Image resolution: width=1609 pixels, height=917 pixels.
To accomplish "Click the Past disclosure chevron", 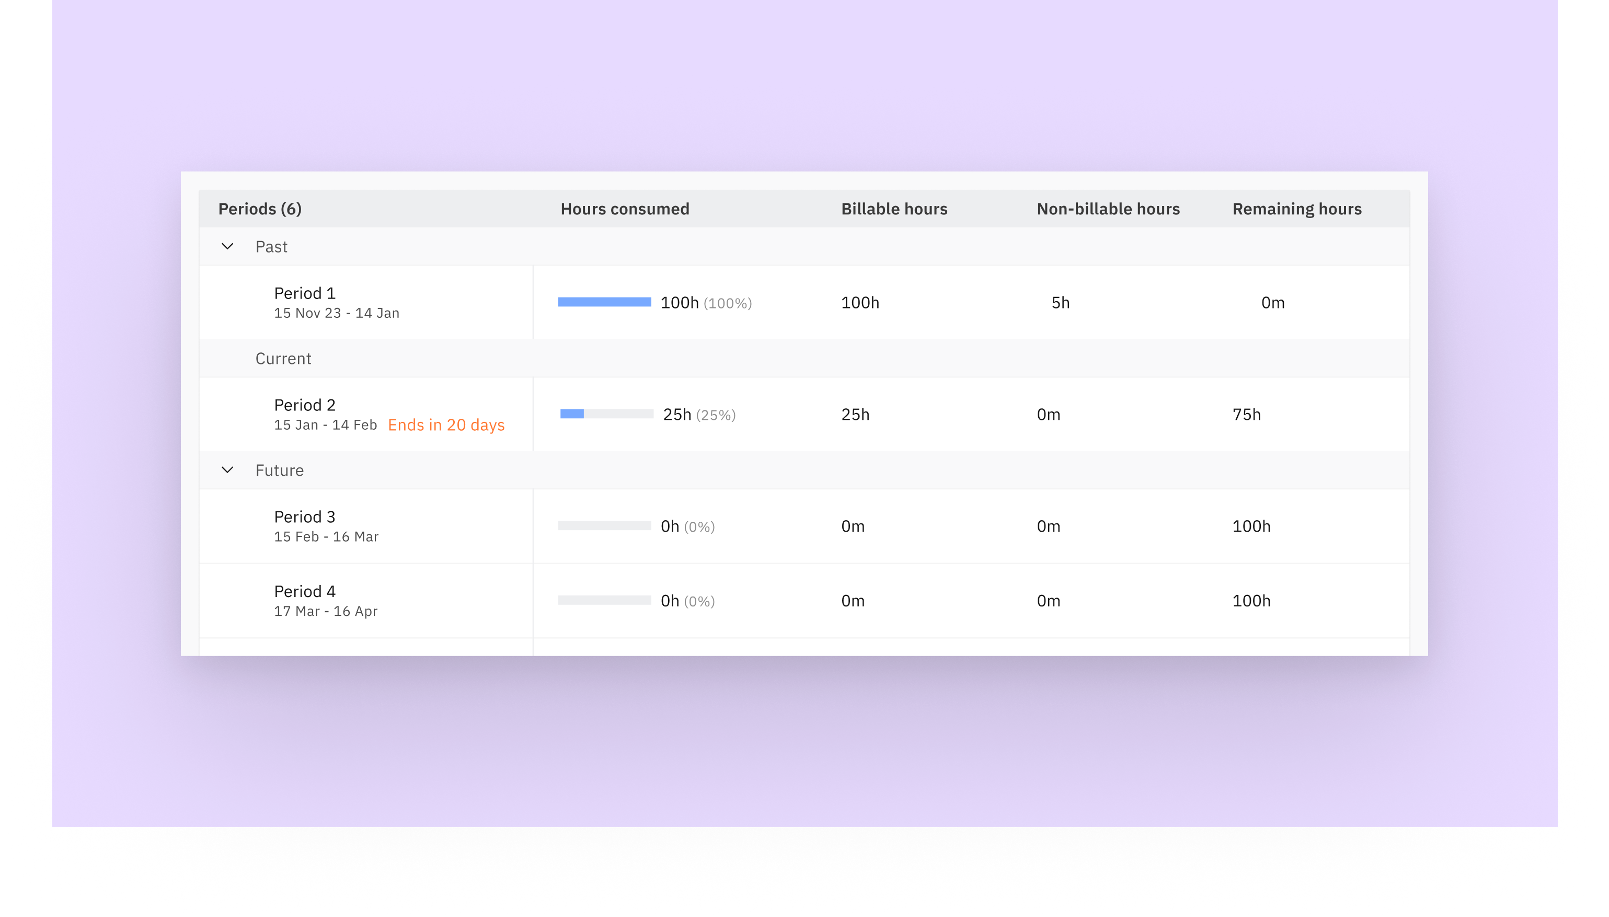I will pos(228,246).
